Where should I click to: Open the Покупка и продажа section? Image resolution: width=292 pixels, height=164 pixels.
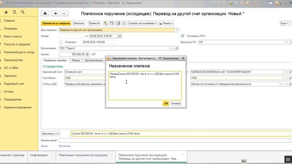[x=17, y=44]
